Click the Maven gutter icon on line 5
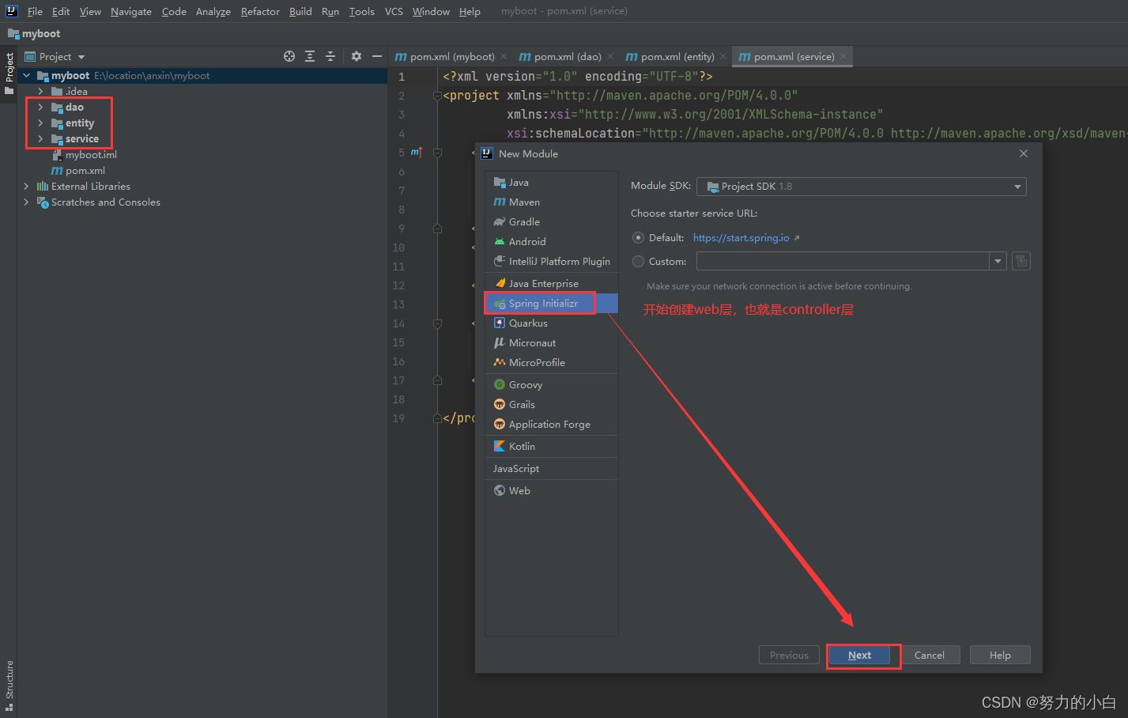The image size is (1128, 718). [x=417, y=152]
